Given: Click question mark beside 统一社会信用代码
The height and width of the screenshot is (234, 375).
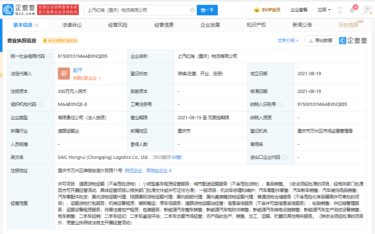Looking at the screenshot, I should tap(48, 57).
